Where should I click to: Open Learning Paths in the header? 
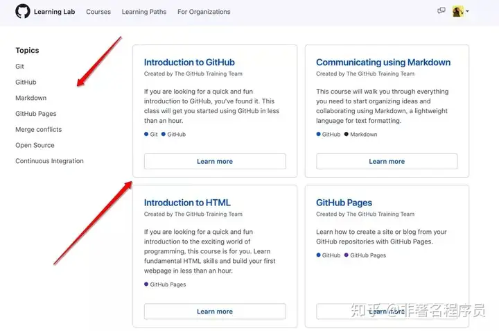pyautogui.click(x=144, y=12)
